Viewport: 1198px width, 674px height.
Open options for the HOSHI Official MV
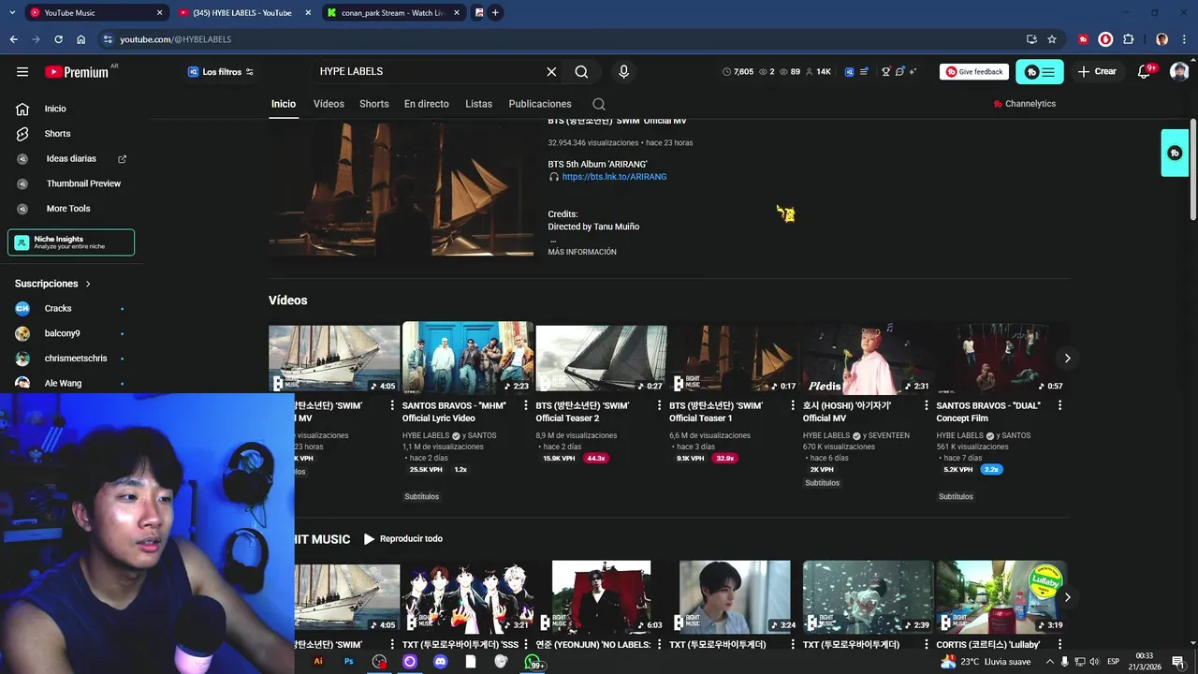click(x=927, y=405)
